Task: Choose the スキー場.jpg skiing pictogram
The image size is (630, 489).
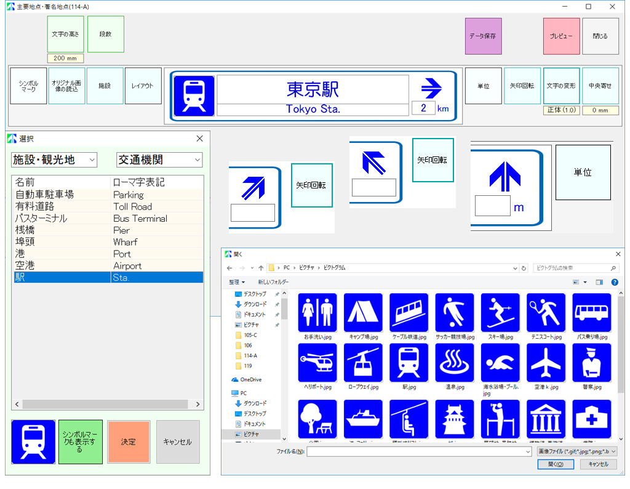Action: (x=500, y=312)
